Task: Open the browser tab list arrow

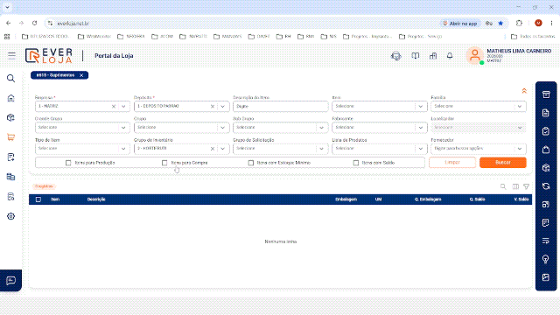Action: coord(7,7)
